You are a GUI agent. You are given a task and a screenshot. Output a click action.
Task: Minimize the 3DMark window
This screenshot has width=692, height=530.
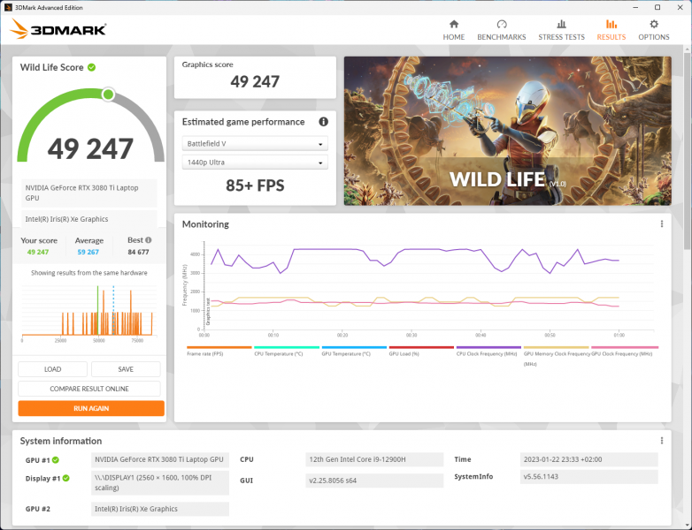point(636,7)
